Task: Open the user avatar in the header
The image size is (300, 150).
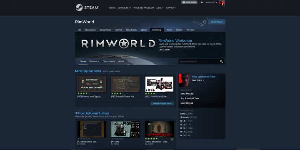Action: [x=222, y=3]
